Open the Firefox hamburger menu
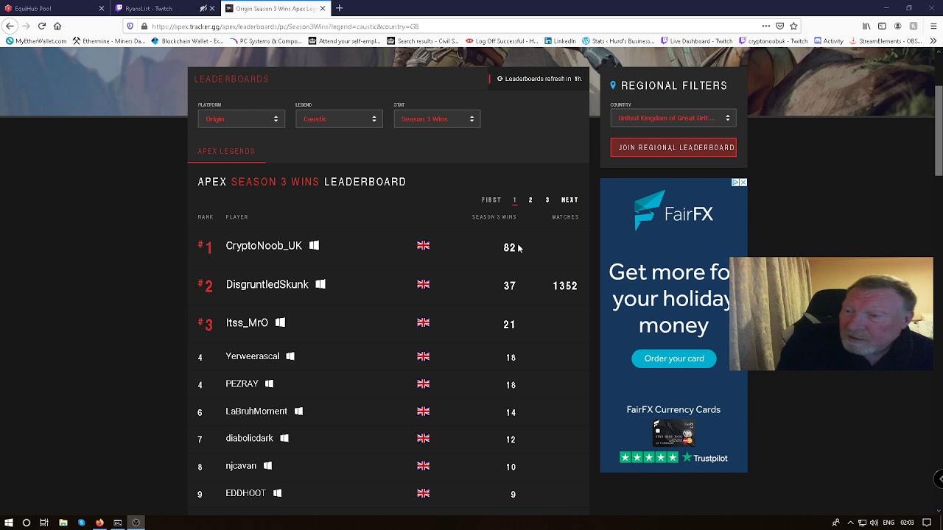This screenshot has width=943, height=530. point(933,26)
